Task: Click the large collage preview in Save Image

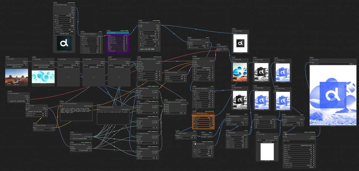Action: (x=333, y=95)
